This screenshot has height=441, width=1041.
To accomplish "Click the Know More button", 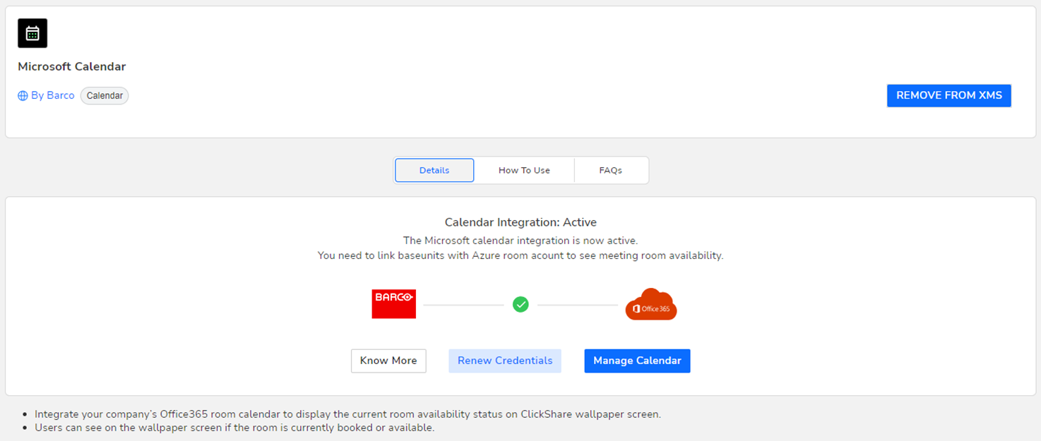I will 388,361.
